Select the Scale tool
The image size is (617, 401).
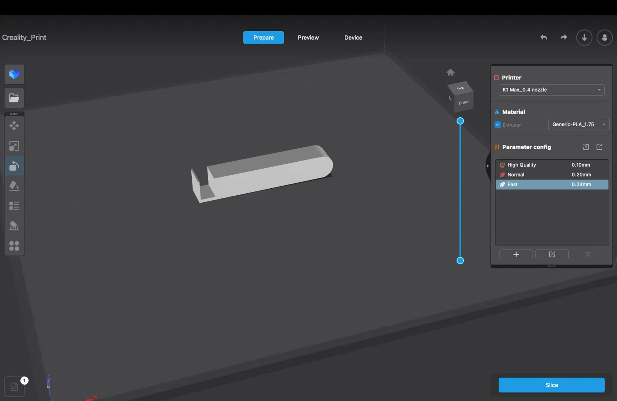tap(14, 146)
